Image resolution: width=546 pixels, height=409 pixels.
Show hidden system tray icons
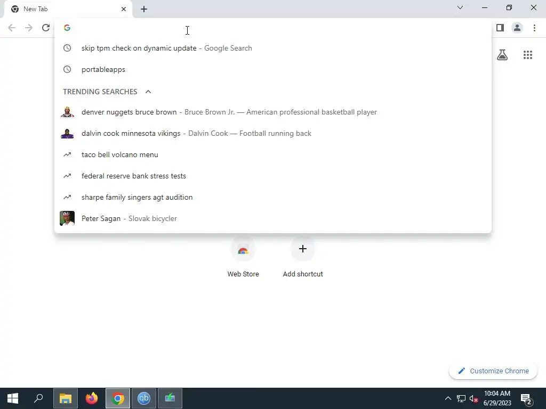tap(448, 398)
